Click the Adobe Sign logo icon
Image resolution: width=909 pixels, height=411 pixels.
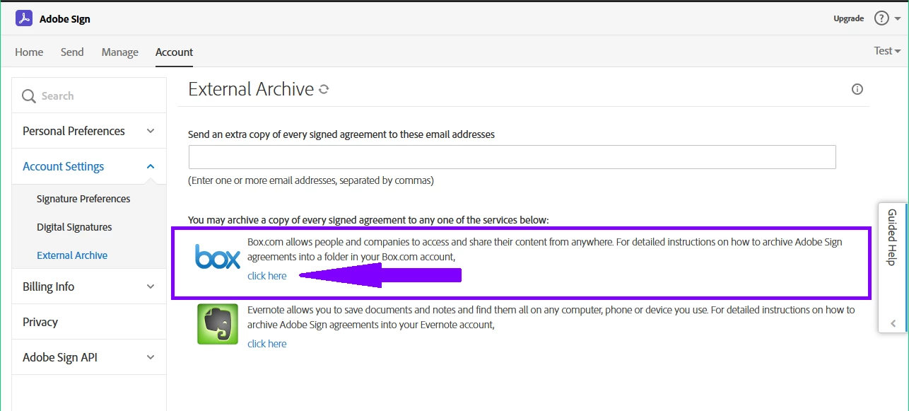point(24,18)
